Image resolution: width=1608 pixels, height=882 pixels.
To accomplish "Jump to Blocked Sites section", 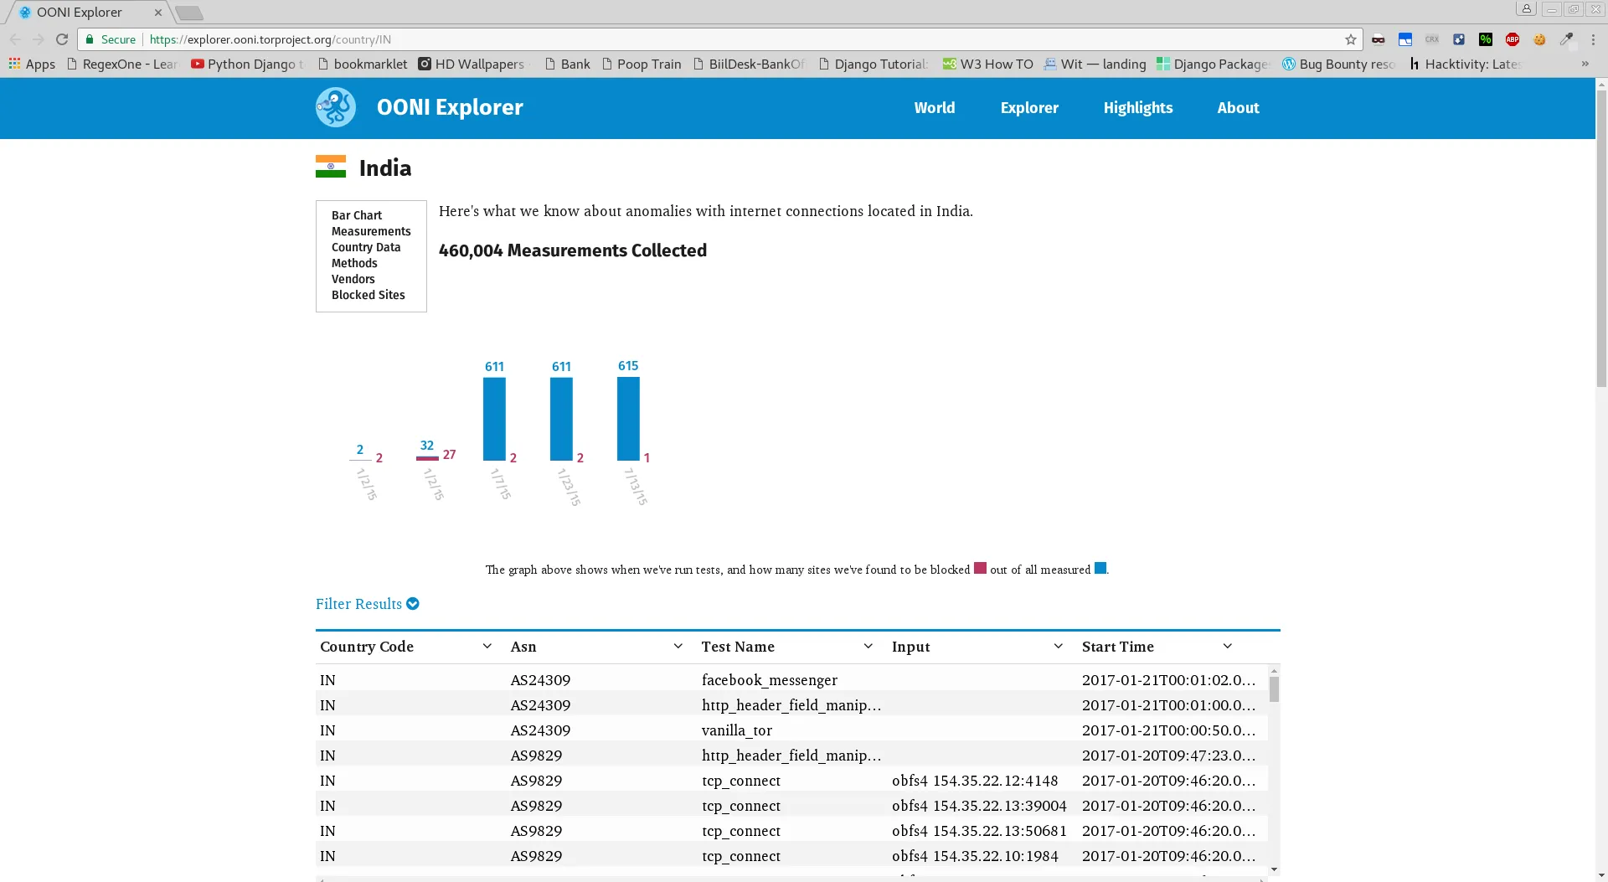I will pos(368,295).
